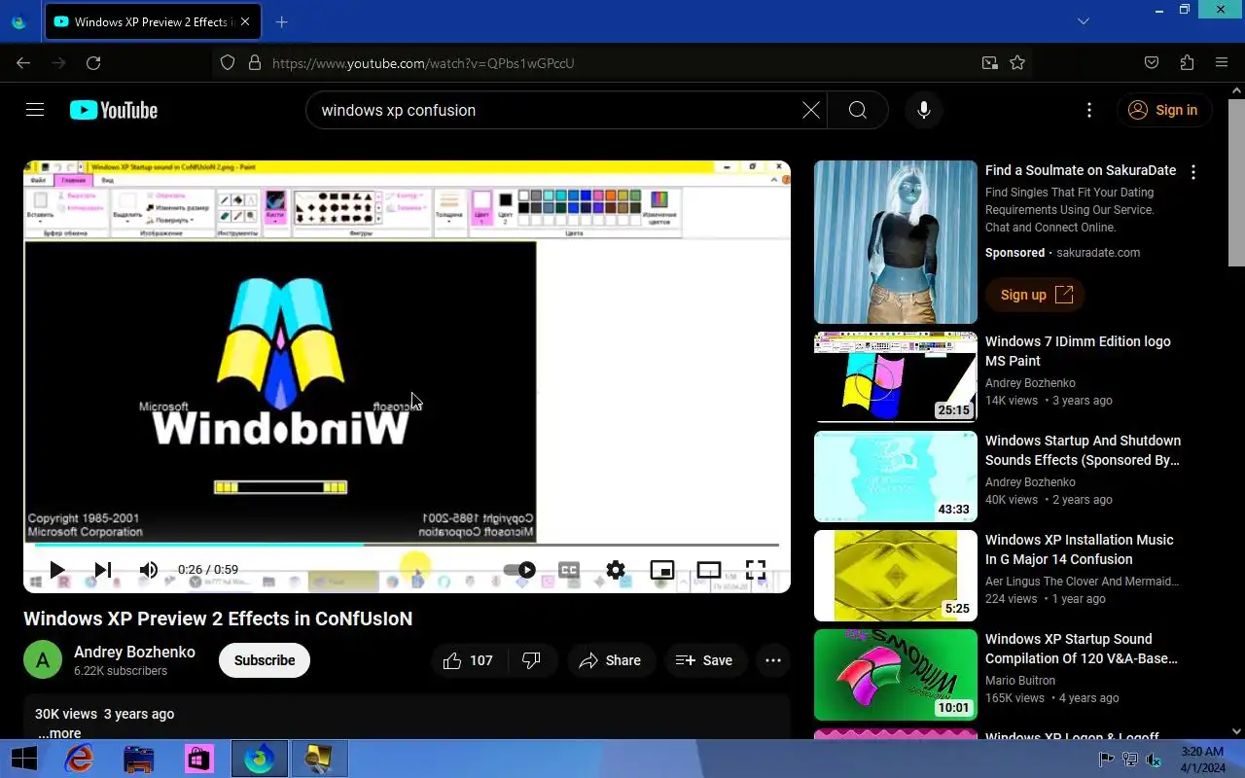
Task: Subscribe to Andrey Bozhenko
Action: click(265, 660)
